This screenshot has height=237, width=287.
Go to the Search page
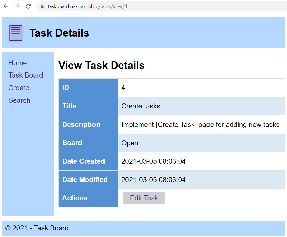tap(19, 100)
